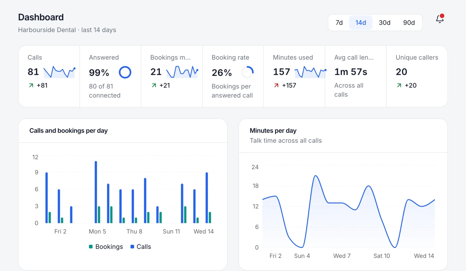The width and height of the screenshot is (466, 271).
Task: Click the tallest Calls bar for Mon 5
Action: click(96, 192)
